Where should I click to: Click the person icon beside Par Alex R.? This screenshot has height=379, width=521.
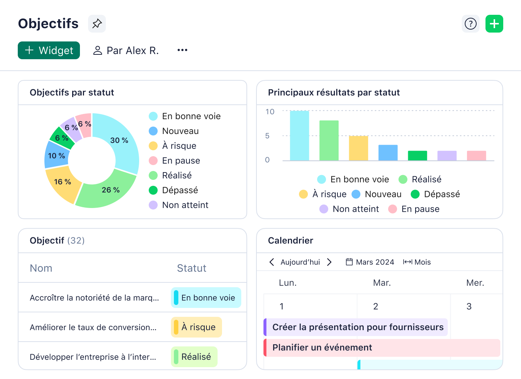97,50
